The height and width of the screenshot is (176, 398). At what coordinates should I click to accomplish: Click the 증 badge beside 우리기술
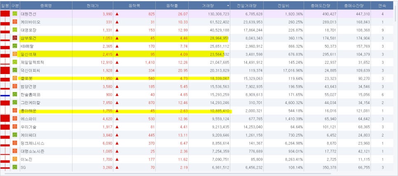[x=15, y=127]
